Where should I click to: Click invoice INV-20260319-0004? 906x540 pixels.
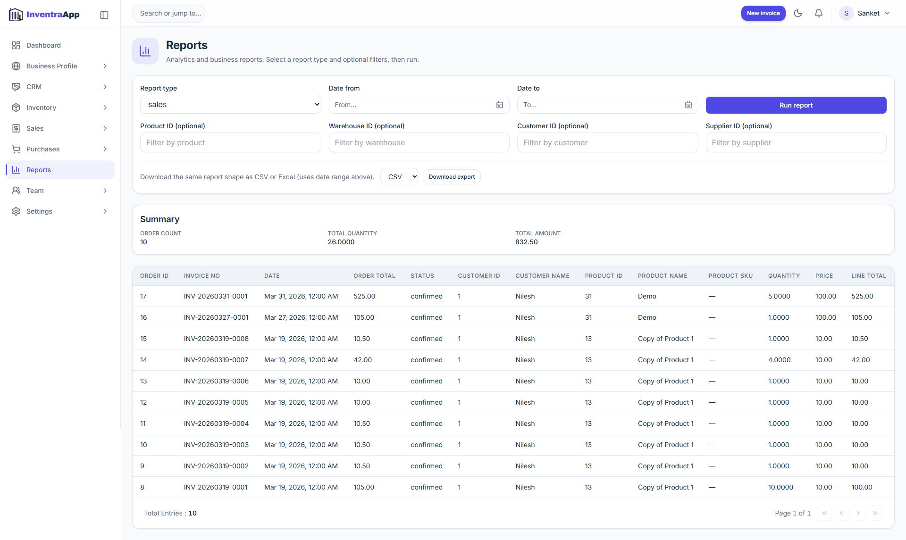click(216, 424)
